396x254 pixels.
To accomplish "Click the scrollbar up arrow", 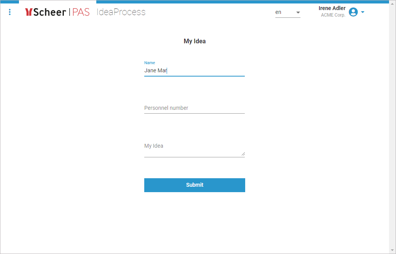I will pyautogui.click(x=393, y=4).
